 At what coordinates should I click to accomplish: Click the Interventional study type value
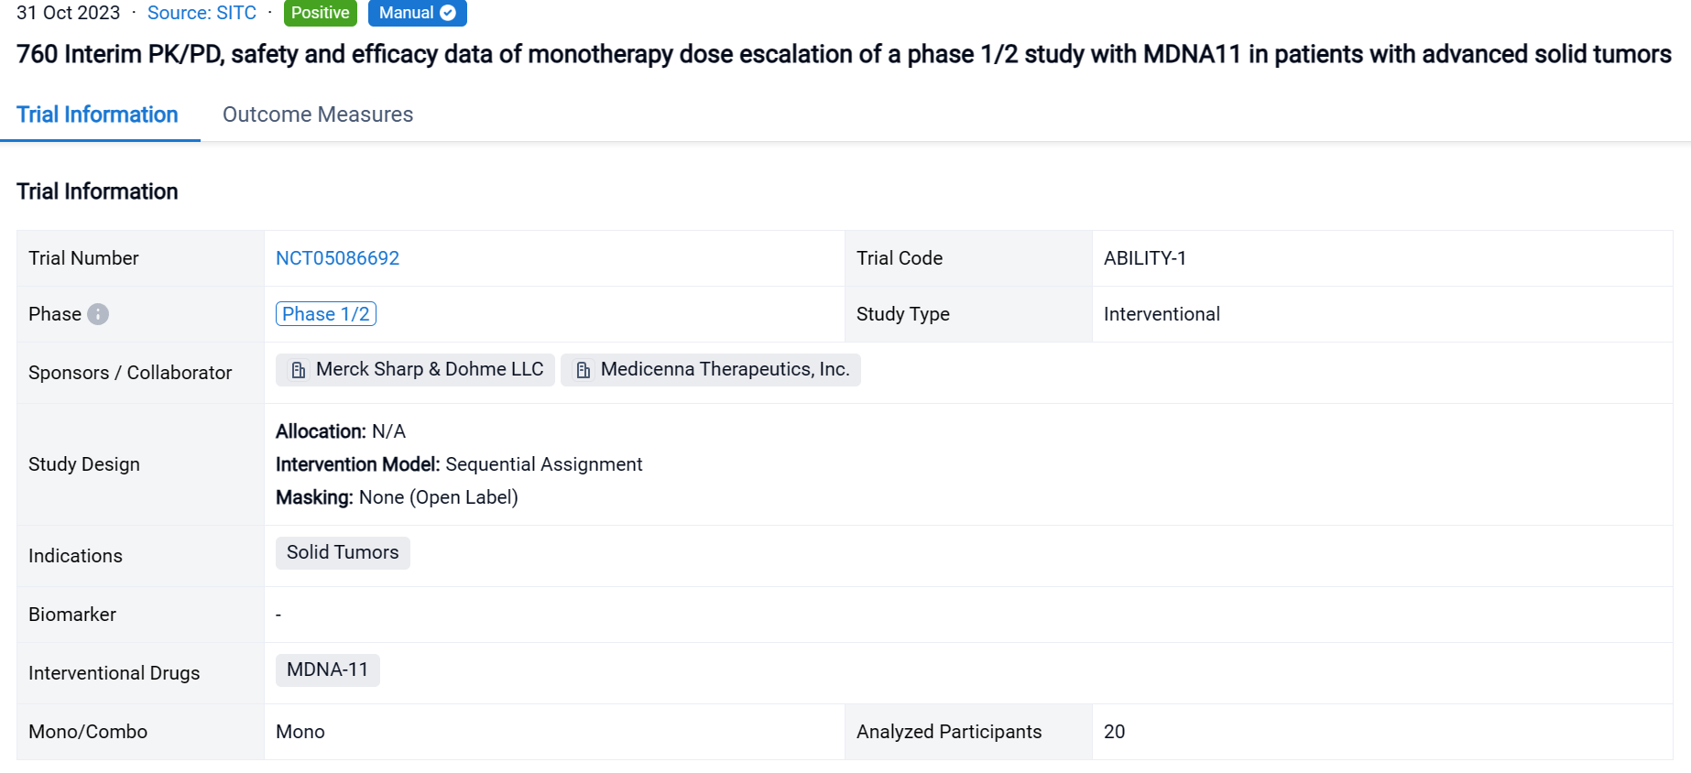(1161, 314)
